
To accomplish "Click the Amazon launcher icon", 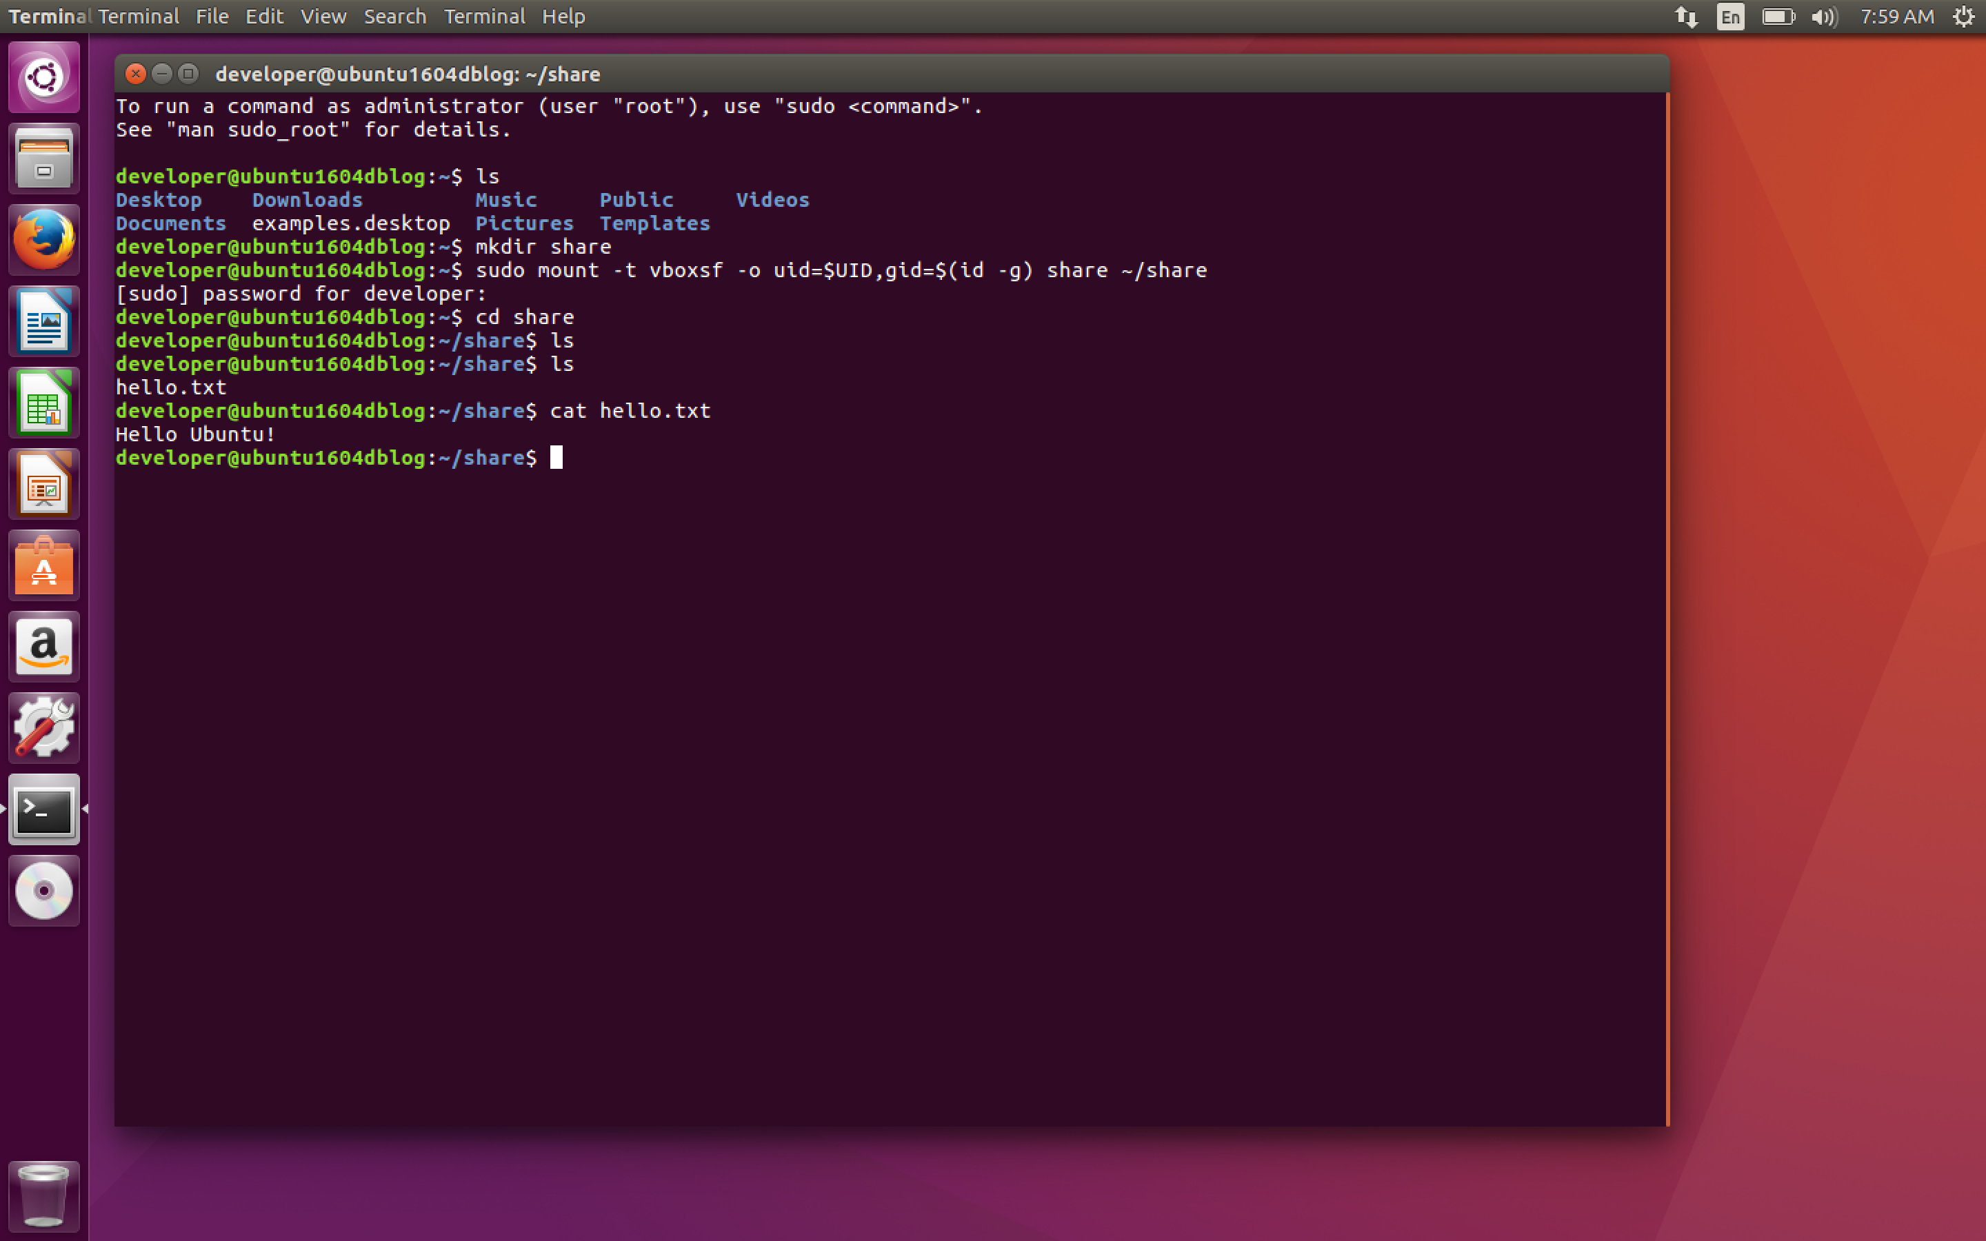I will pos(43,646).
